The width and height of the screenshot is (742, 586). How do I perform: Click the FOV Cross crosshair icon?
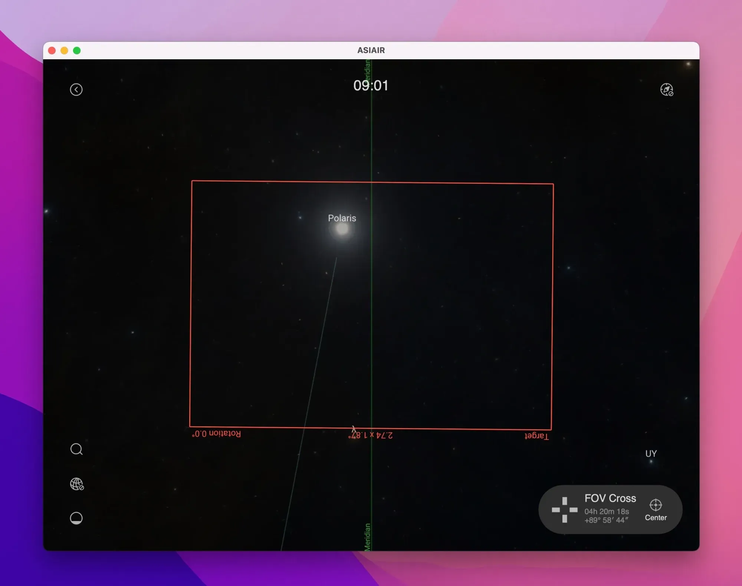(x=564, y=510)
